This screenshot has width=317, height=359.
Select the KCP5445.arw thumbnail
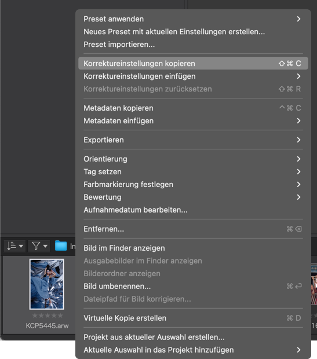pos(47,284)
